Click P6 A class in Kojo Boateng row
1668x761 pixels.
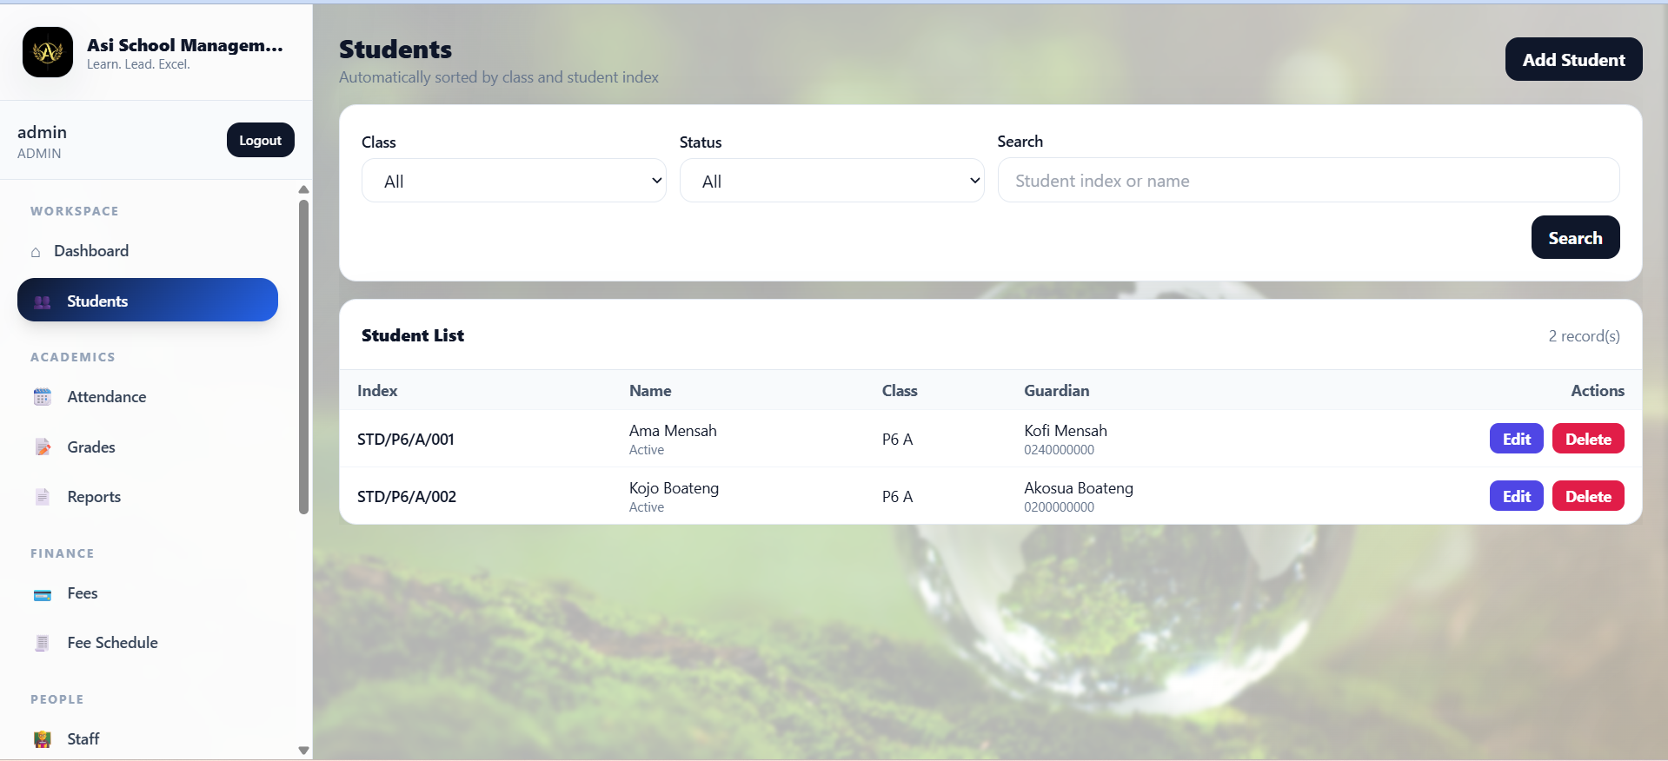(897, 497)
